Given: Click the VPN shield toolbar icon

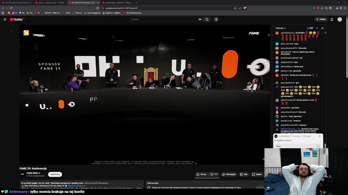Looking at the screenshot, I should click(341, 8).
